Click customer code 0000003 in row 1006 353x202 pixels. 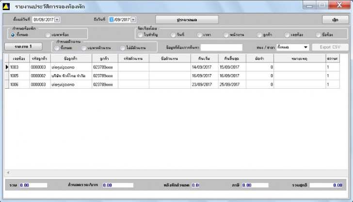[40, 85]
